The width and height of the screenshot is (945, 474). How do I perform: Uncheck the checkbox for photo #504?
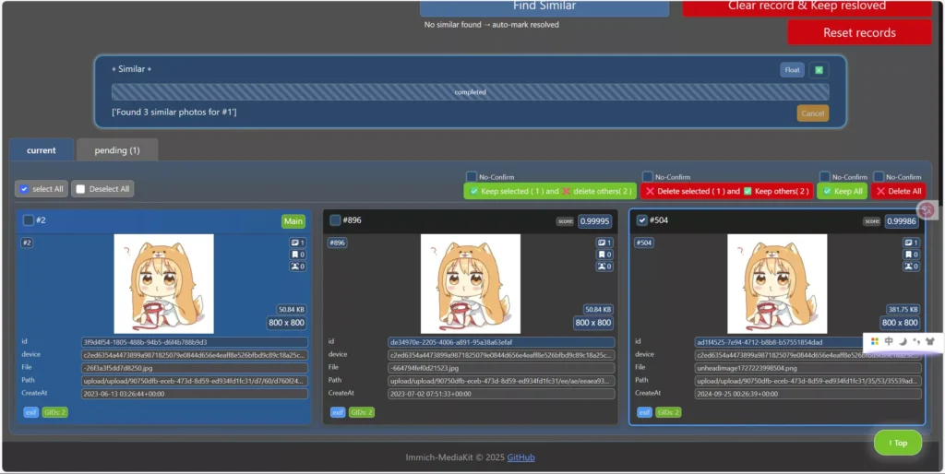pos(642,220)
